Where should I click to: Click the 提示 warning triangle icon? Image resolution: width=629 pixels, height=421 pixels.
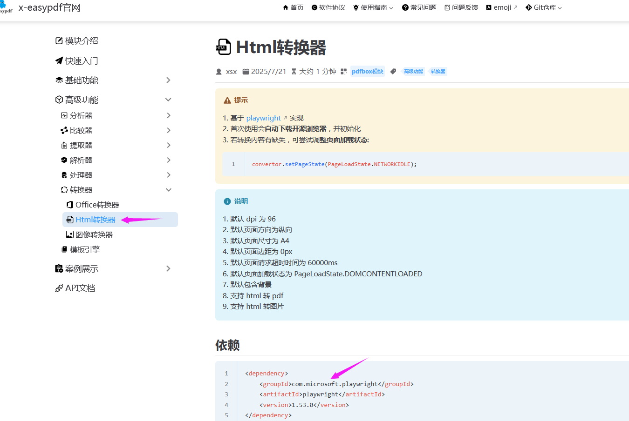pos(227,100)
